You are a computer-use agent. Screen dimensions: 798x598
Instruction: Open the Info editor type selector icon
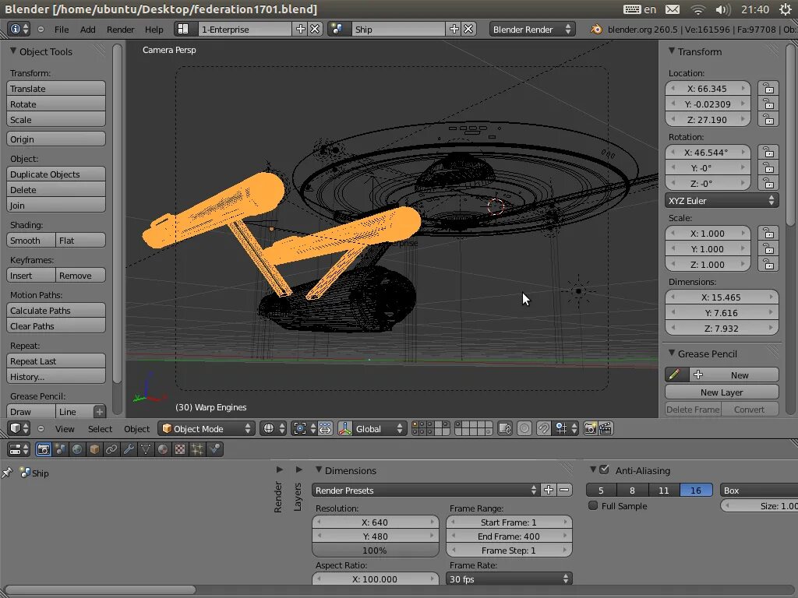(19, 29)
